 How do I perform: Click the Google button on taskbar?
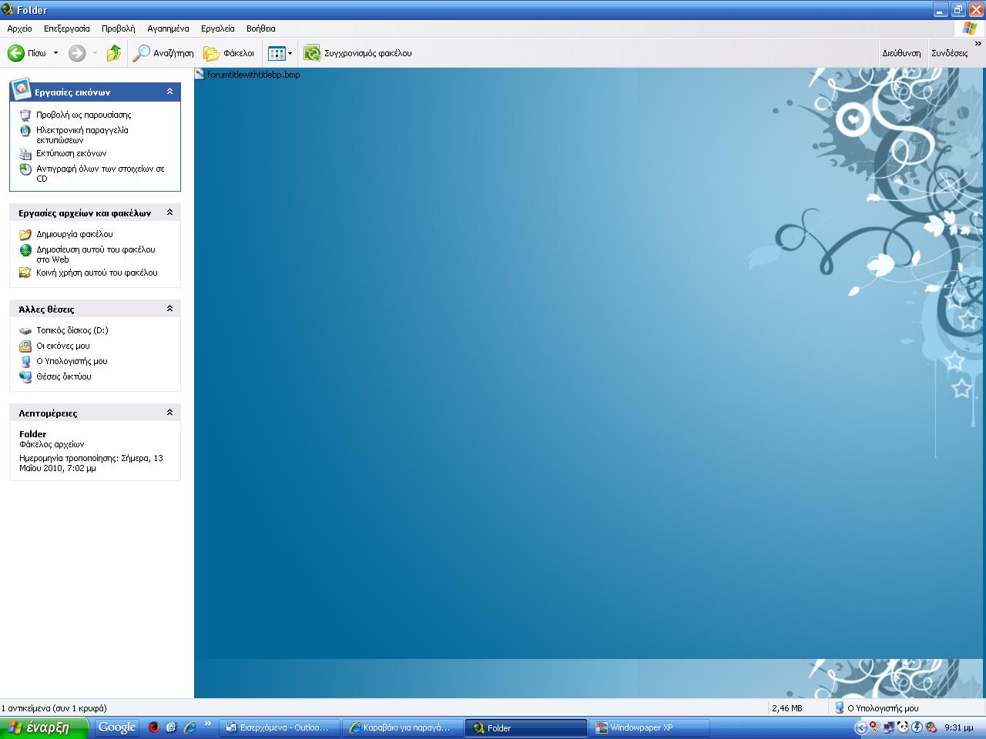tap(117, 727)
